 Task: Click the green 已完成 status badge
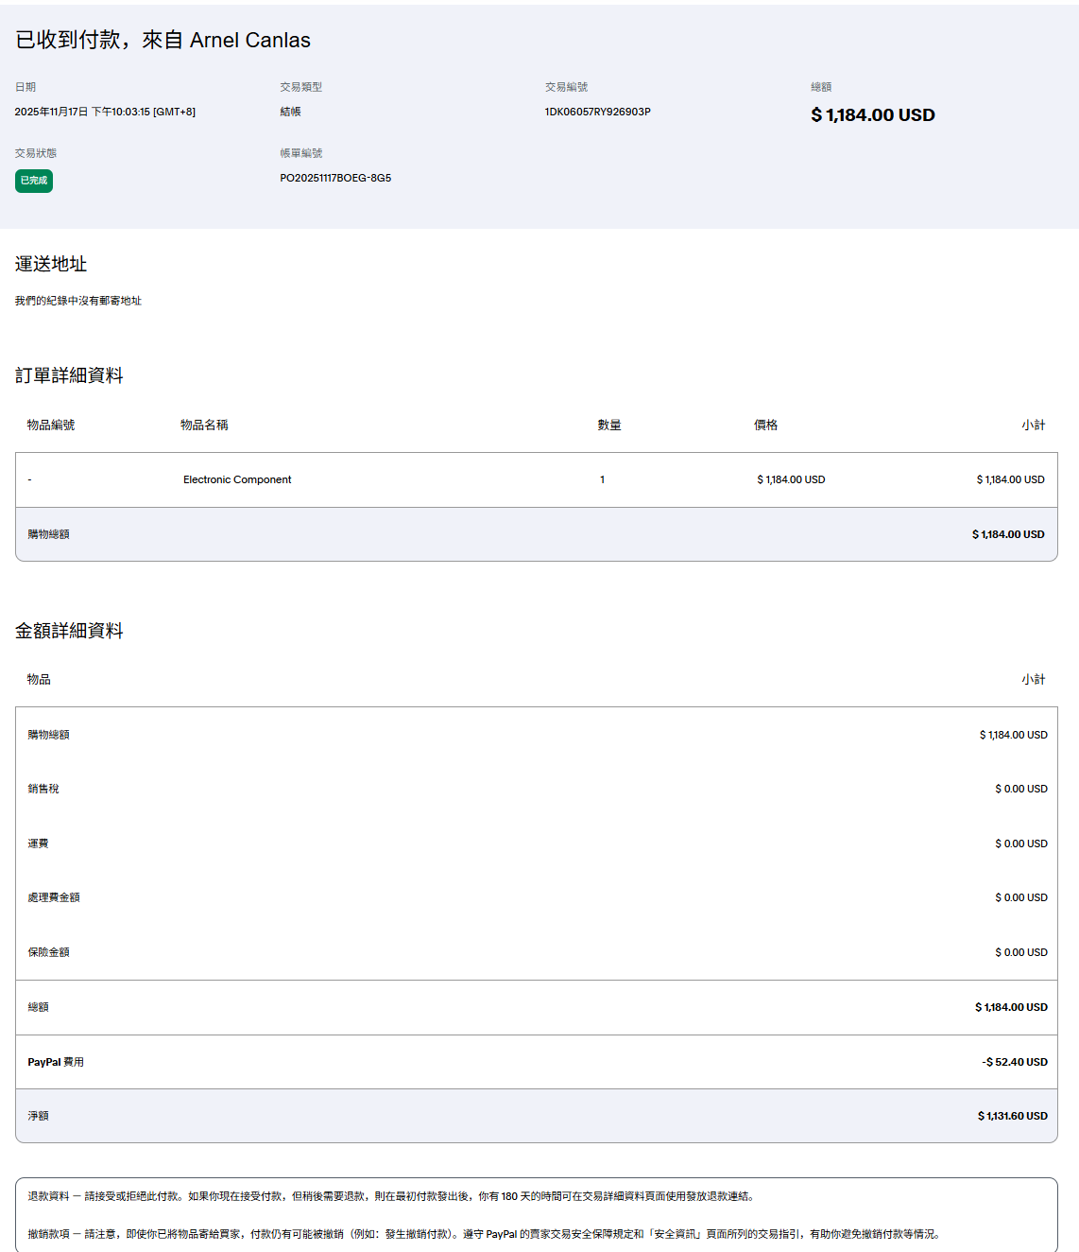click(34, 181)
